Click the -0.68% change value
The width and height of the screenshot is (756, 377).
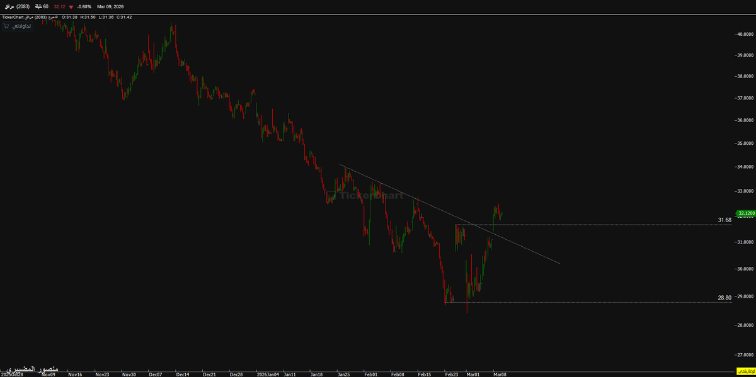(84, 6)
